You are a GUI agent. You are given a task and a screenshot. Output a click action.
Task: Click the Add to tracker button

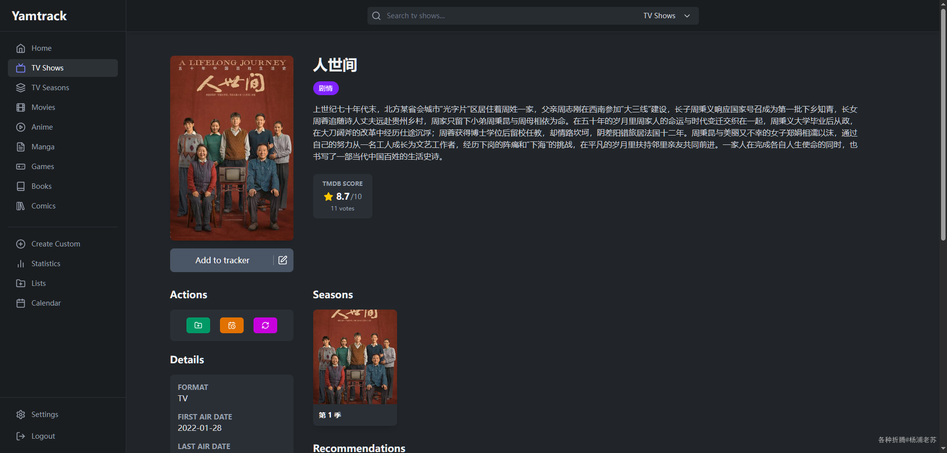222,260
